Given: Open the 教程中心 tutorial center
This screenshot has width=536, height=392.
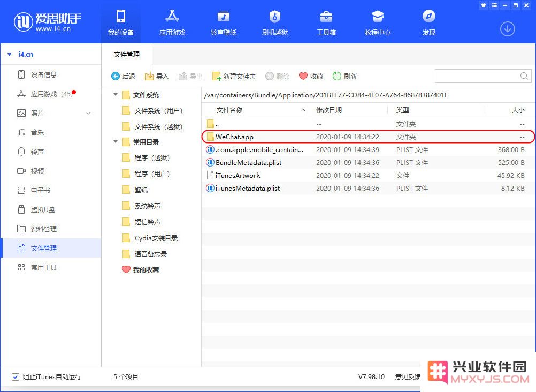Looking at the screenshot, I should click(x=377, y=22).
